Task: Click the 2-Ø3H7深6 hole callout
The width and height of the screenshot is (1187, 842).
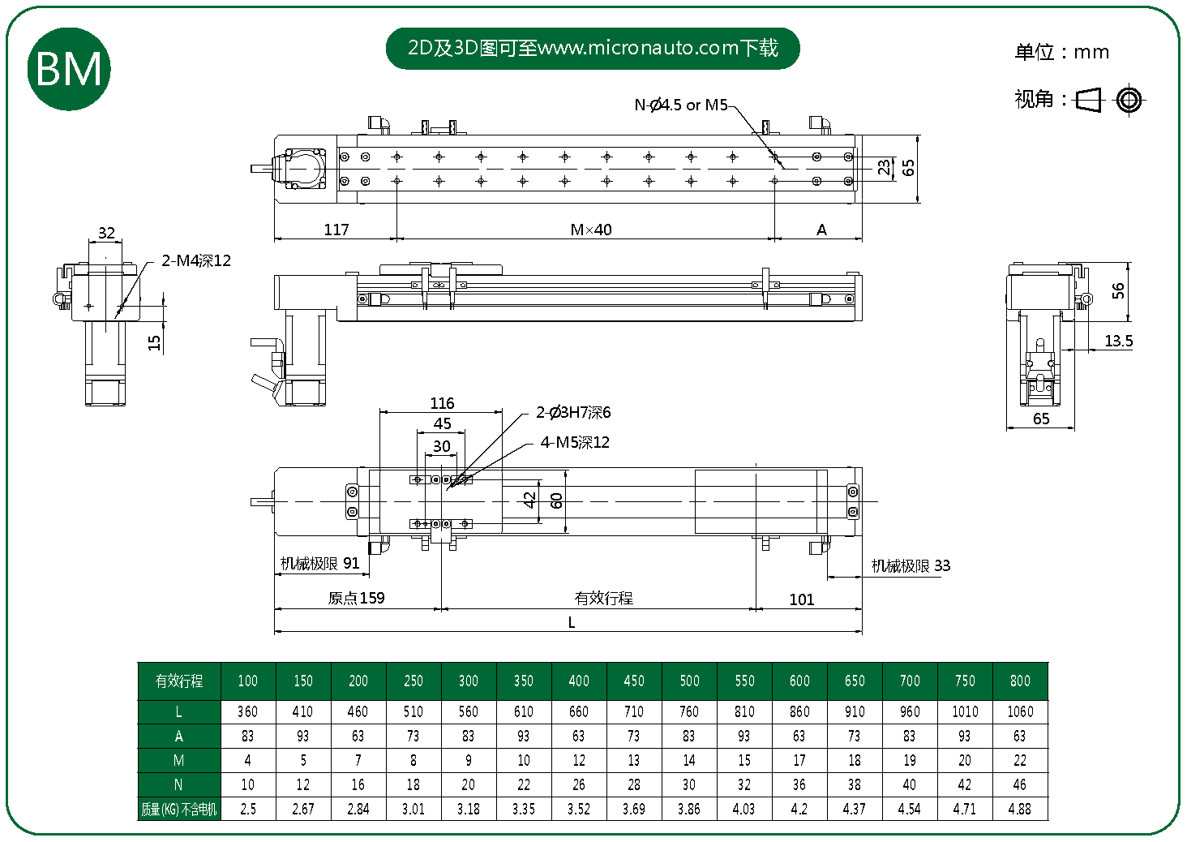Action: [x=573, y=412]
